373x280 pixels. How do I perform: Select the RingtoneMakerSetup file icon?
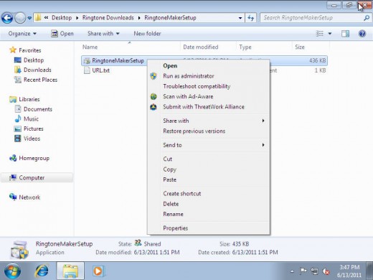pyautogui.click(x=87, y=60)
